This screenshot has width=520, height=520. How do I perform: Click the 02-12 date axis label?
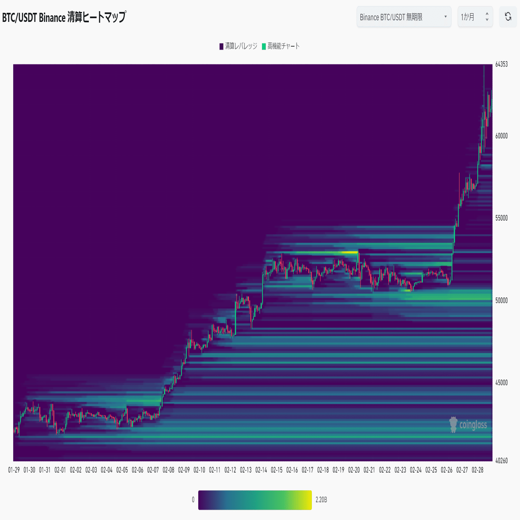coord(230,470)
